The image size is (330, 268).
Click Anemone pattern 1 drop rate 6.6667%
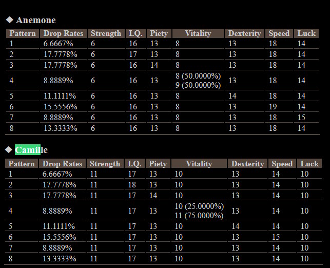(x=59, y=44)
